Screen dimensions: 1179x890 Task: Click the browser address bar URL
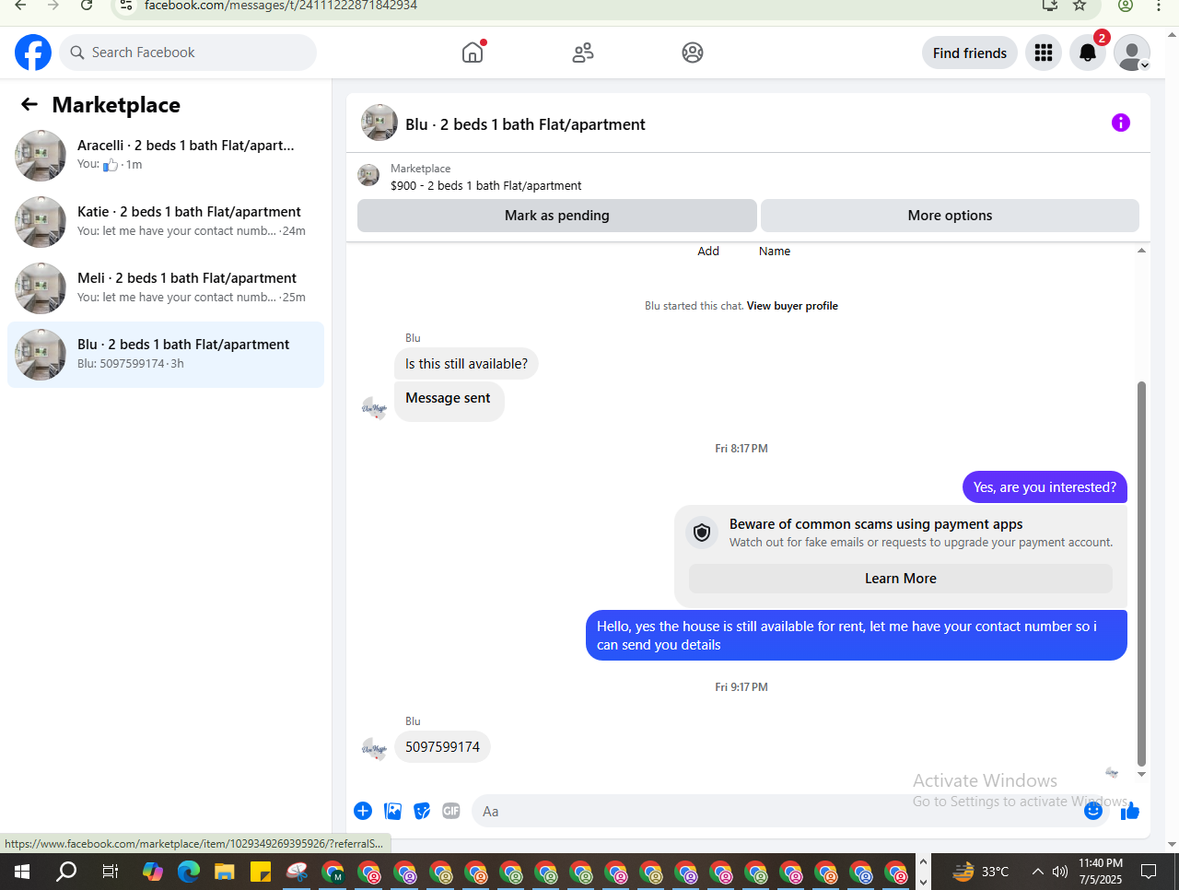pos(281,6)
